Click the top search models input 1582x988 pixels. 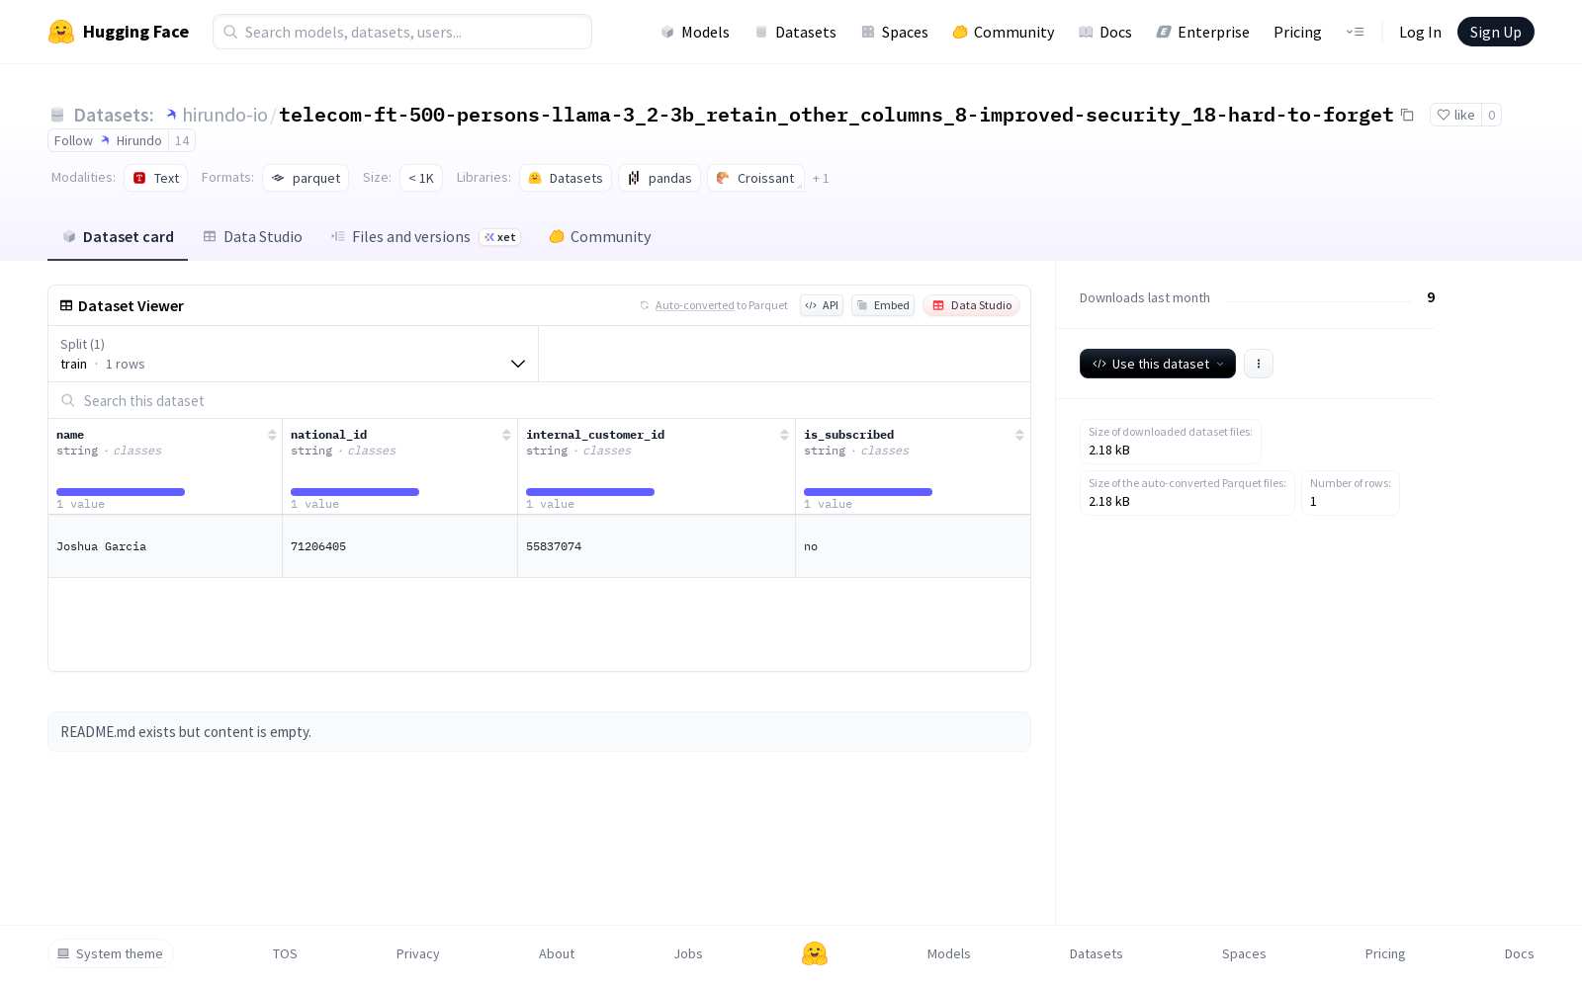tap(402, 32)
